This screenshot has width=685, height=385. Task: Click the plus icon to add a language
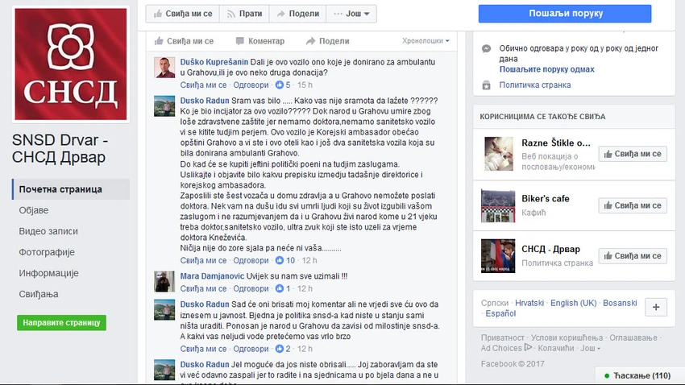point(656,308)
